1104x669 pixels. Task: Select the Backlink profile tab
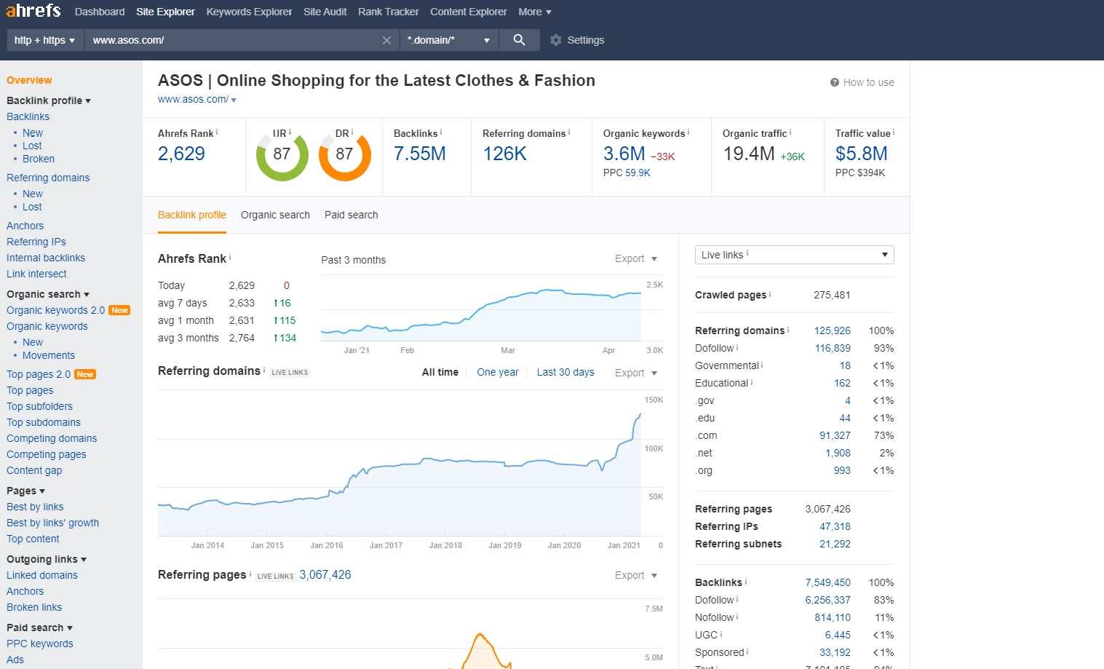pos(192,215)
